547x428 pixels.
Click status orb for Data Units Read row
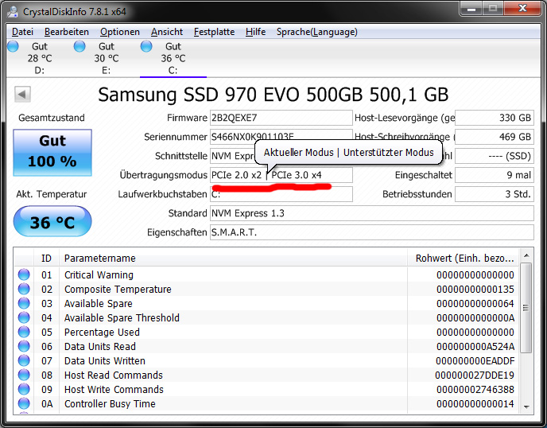[24, 346]
